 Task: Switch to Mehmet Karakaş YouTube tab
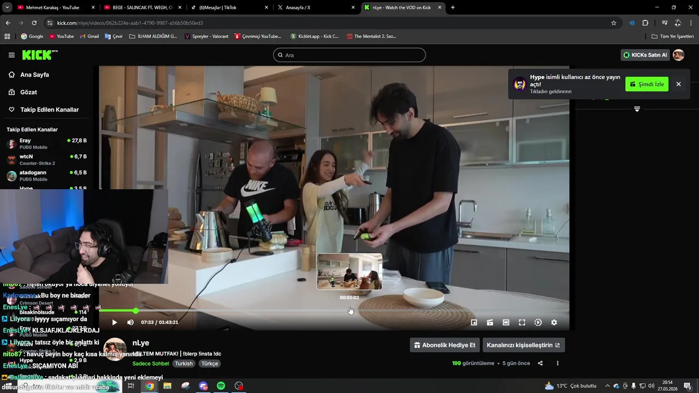coord(52,8)
